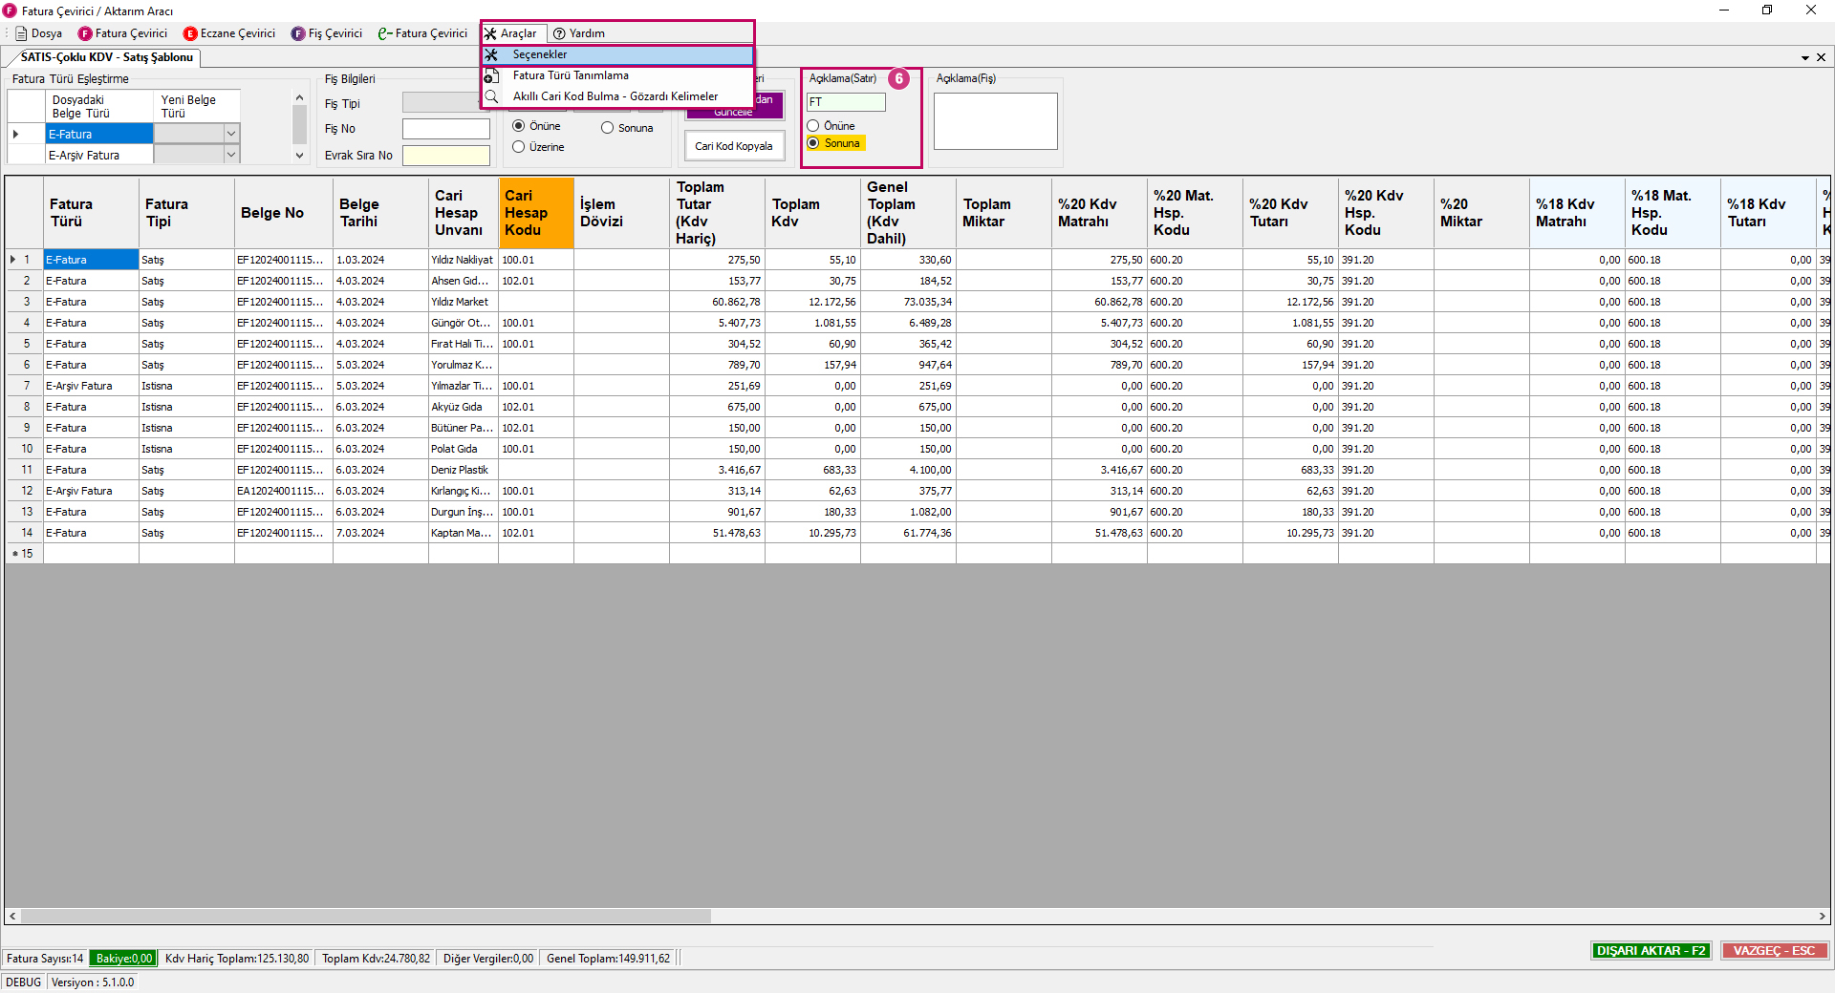The width and height of the screenshot is (1835, 993).
Task: Click the green e-Fatura Çevirici icon
Action: [x=384, y=33]
